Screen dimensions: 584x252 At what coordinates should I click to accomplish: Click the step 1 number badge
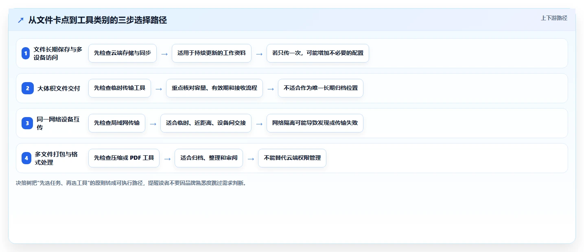(x=26, y=53)
